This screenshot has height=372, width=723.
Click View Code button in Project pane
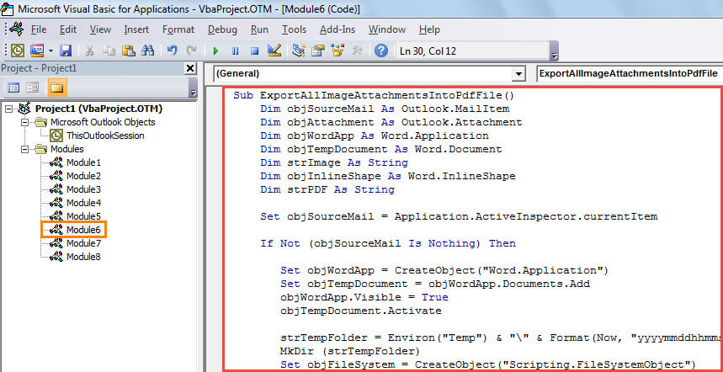click(x=14, y=87)
